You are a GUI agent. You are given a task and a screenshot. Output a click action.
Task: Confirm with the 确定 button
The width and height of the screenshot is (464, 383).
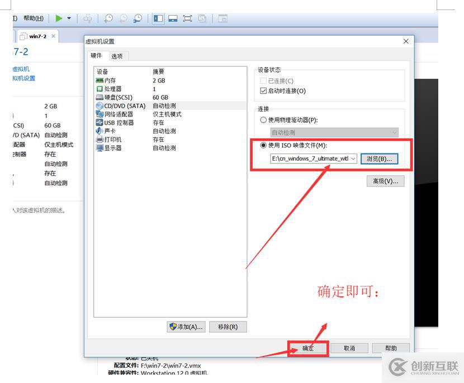[308, 348]
